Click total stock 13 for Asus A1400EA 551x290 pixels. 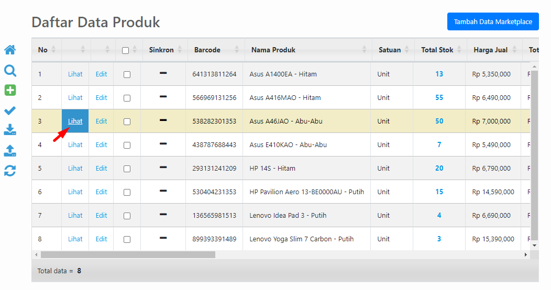coord(439,74)
